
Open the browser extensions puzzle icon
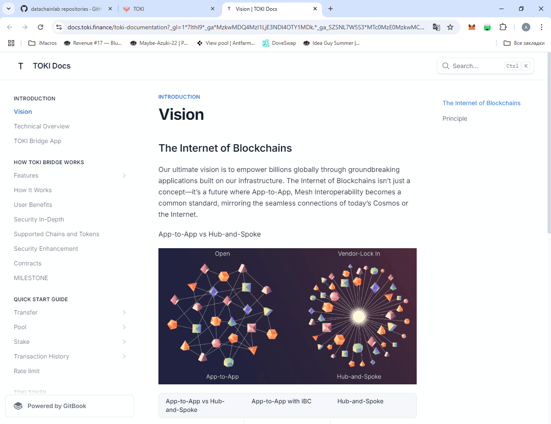[x=503, y=27]
